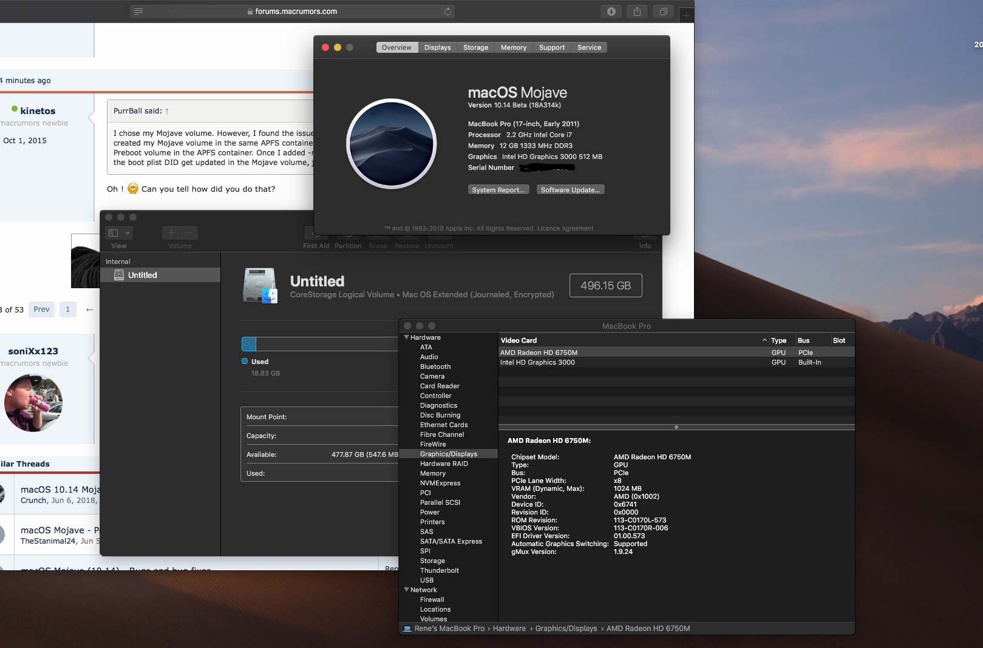Select NVMExpress in hardware list
983x648 pixels.
[440, 483]
